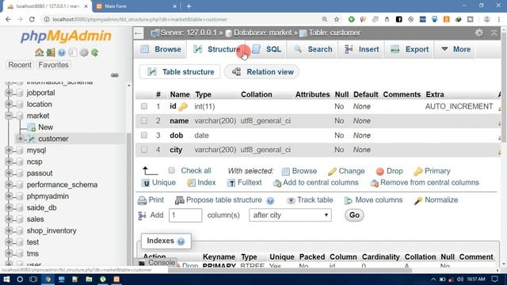Open help icon beside Propose table structure
This screenshot has height=285, width=507.
[270, 200]
